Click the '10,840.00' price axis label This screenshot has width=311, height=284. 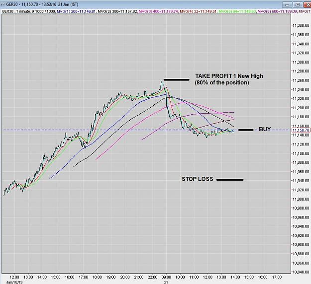pyautogui.click(x=301, y=272)
